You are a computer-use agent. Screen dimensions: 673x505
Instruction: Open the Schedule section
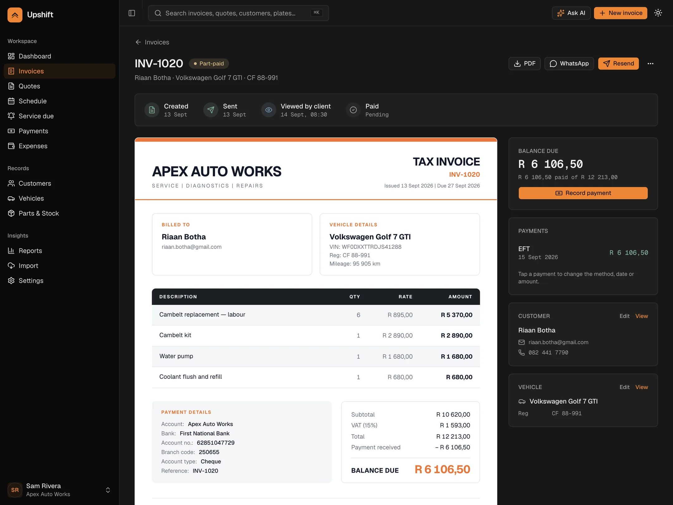[60, 101]
